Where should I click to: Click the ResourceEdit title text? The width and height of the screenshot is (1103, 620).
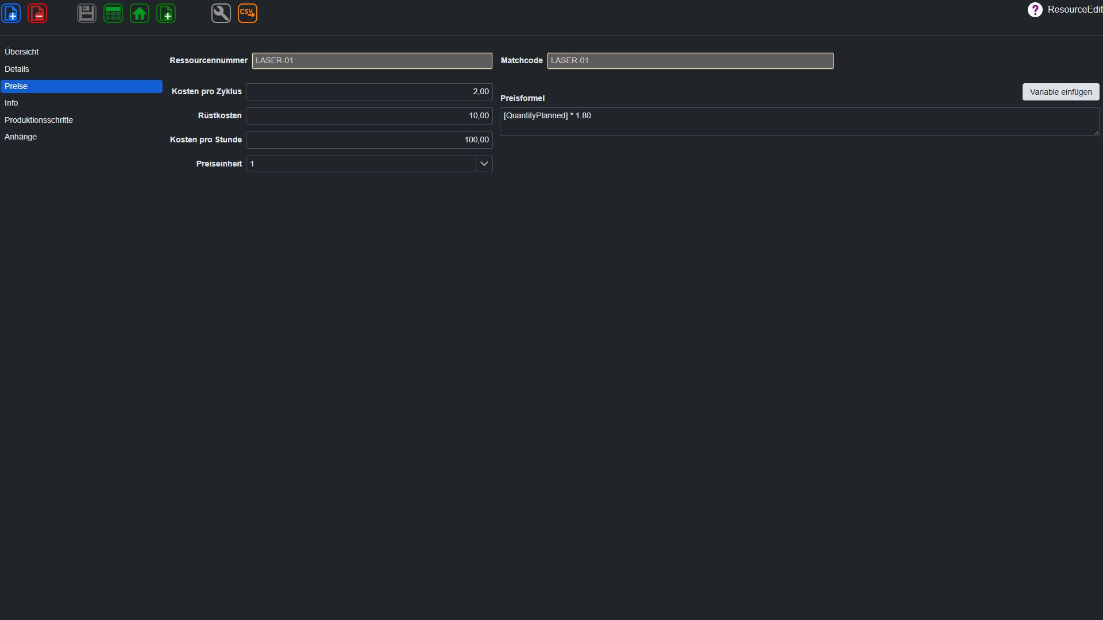tap(1075, 10)
